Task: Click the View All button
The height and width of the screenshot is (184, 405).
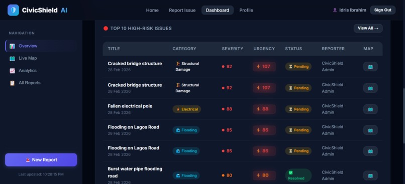Action: tap(368, 29)
